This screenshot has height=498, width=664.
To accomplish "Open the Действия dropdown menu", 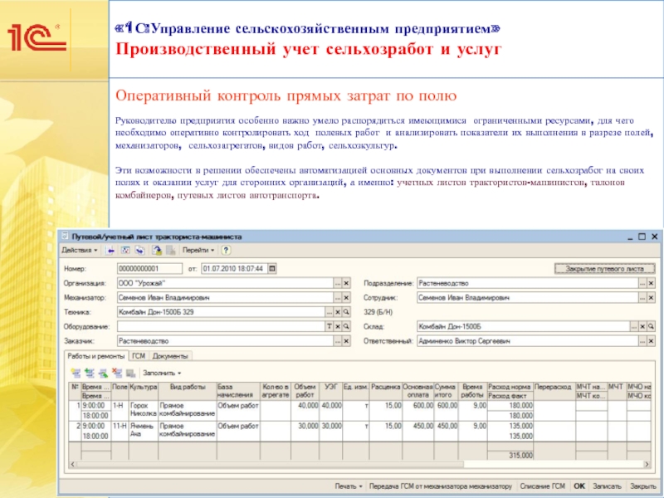I will (80, 249).
